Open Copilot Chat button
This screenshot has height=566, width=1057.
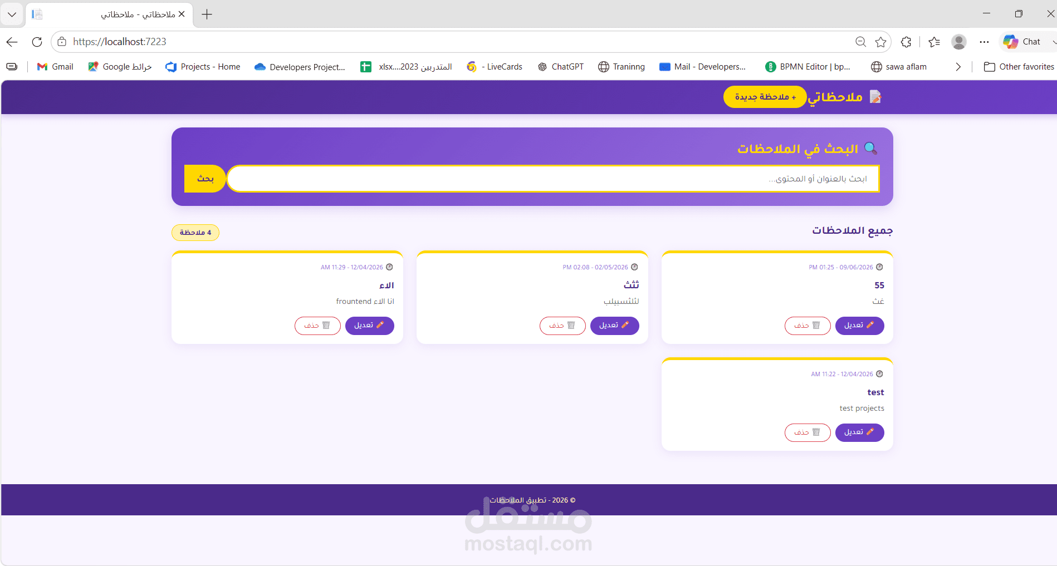coord(1022,42)
